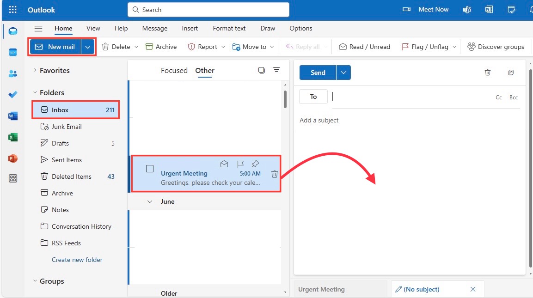The width and height of the screenshot is (533, 298).
Task: Open the Calendar app in sidebar
Action: point(13,52)
